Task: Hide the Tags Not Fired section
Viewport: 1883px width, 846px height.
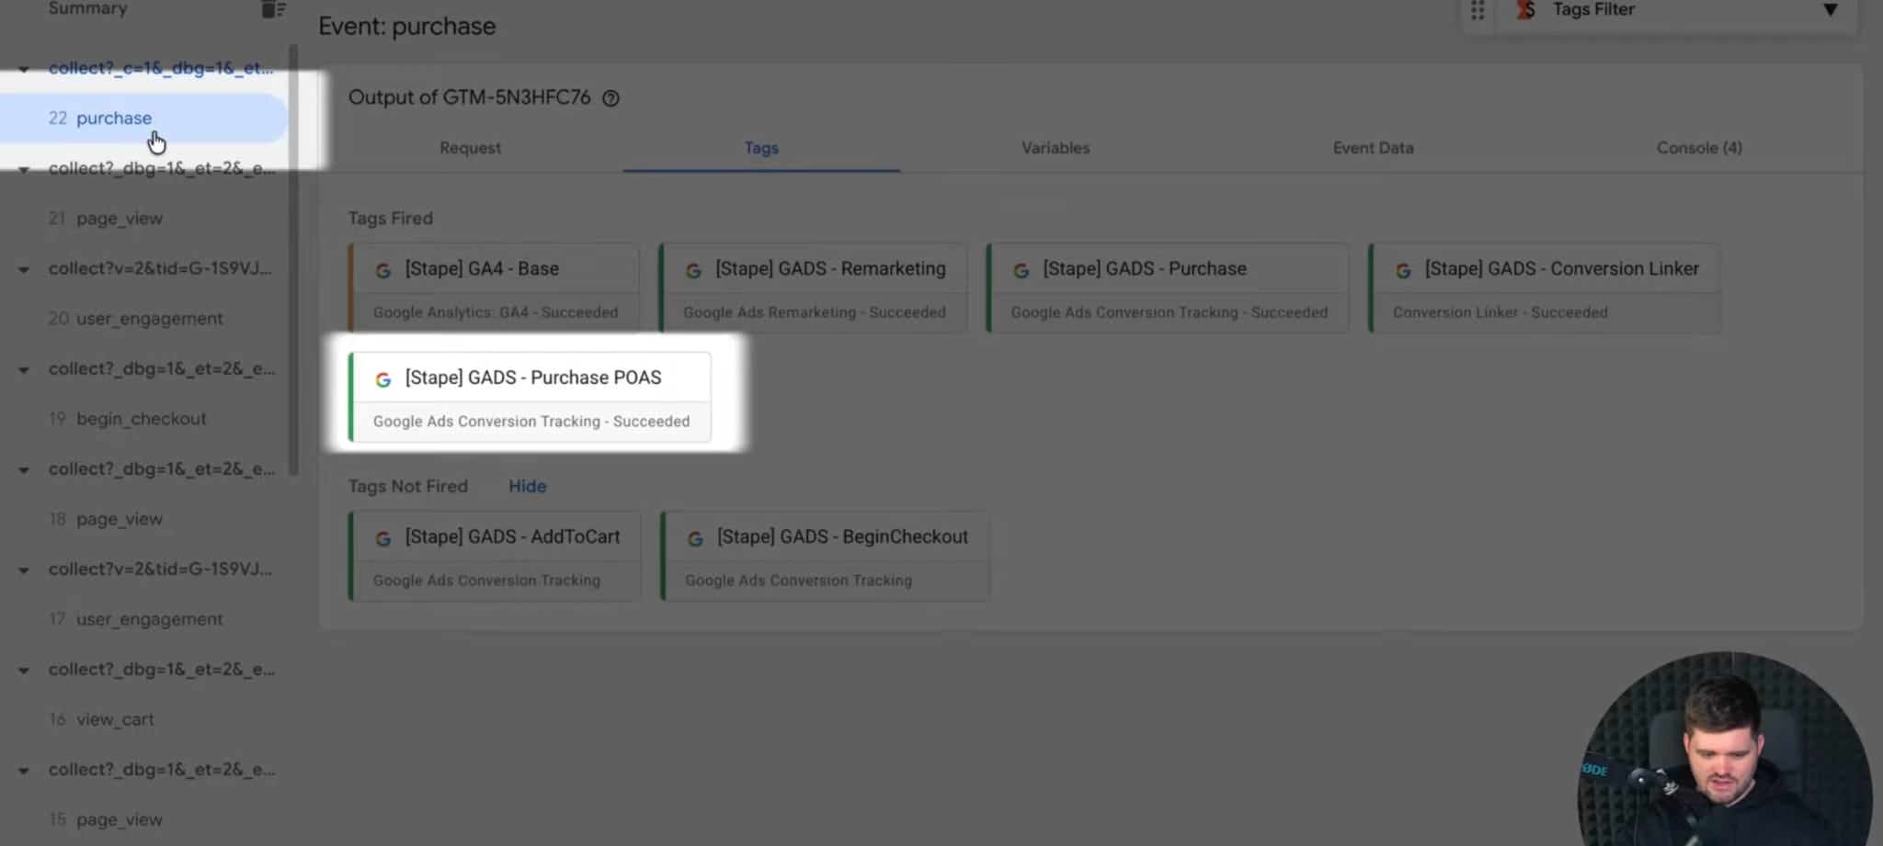Action: point(527,487)
